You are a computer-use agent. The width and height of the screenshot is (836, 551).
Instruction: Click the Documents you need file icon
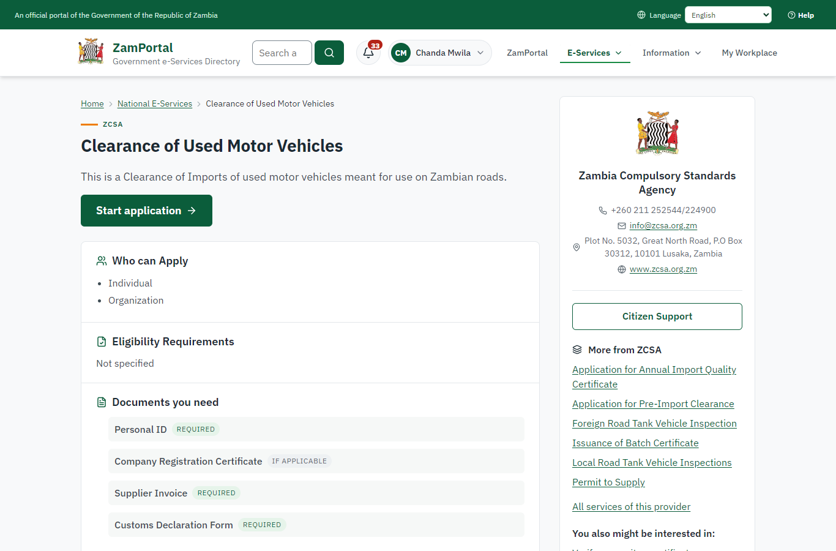point(102,402)
